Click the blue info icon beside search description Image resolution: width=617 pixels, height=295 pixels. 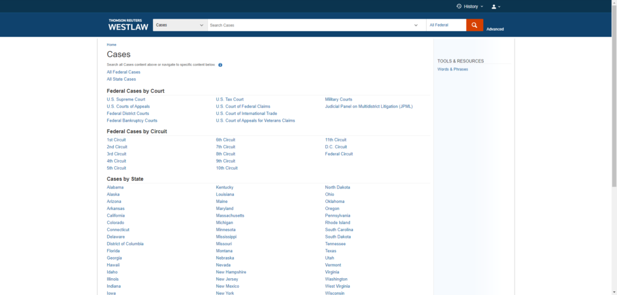220,65
